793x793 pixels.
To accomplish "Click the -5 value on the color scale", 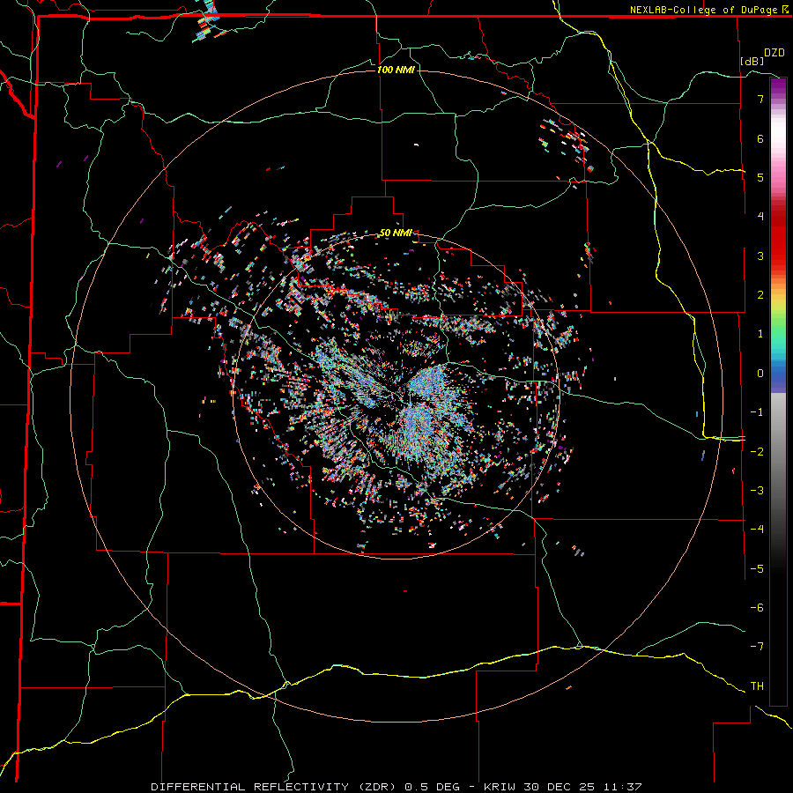I will tap(757, 569).
